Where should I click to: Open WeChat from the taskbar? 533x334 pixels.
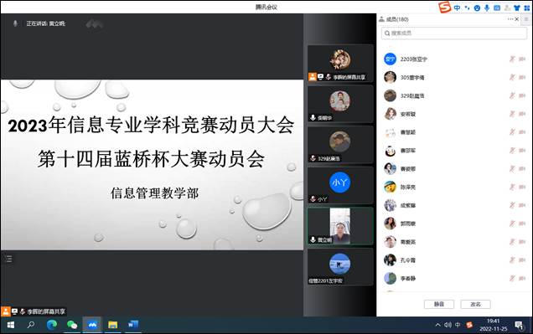(72, 325)
